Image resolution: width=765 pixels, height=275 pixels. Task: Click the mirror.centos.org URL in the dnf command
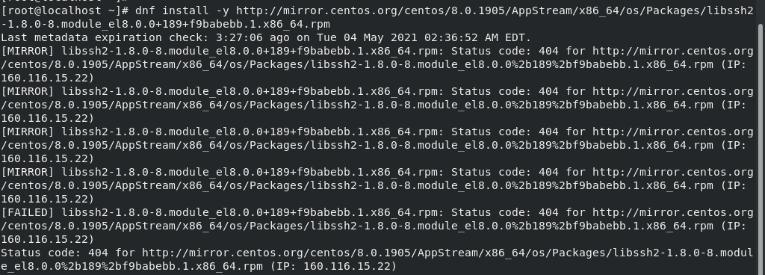(495, 10)
